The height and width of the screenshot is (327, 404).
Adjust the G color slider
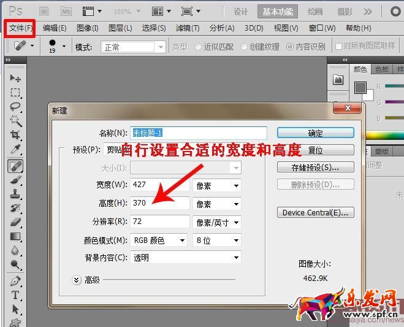coord(394,102)
